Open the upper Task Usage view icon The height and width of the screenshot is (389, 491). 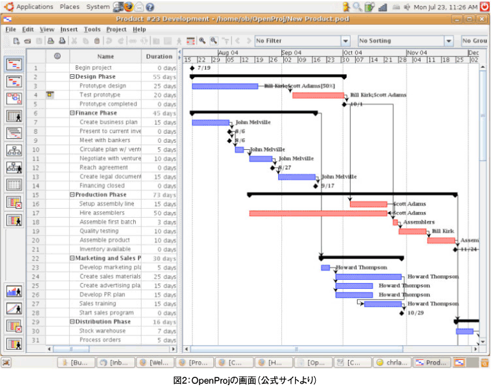(14, 203)
